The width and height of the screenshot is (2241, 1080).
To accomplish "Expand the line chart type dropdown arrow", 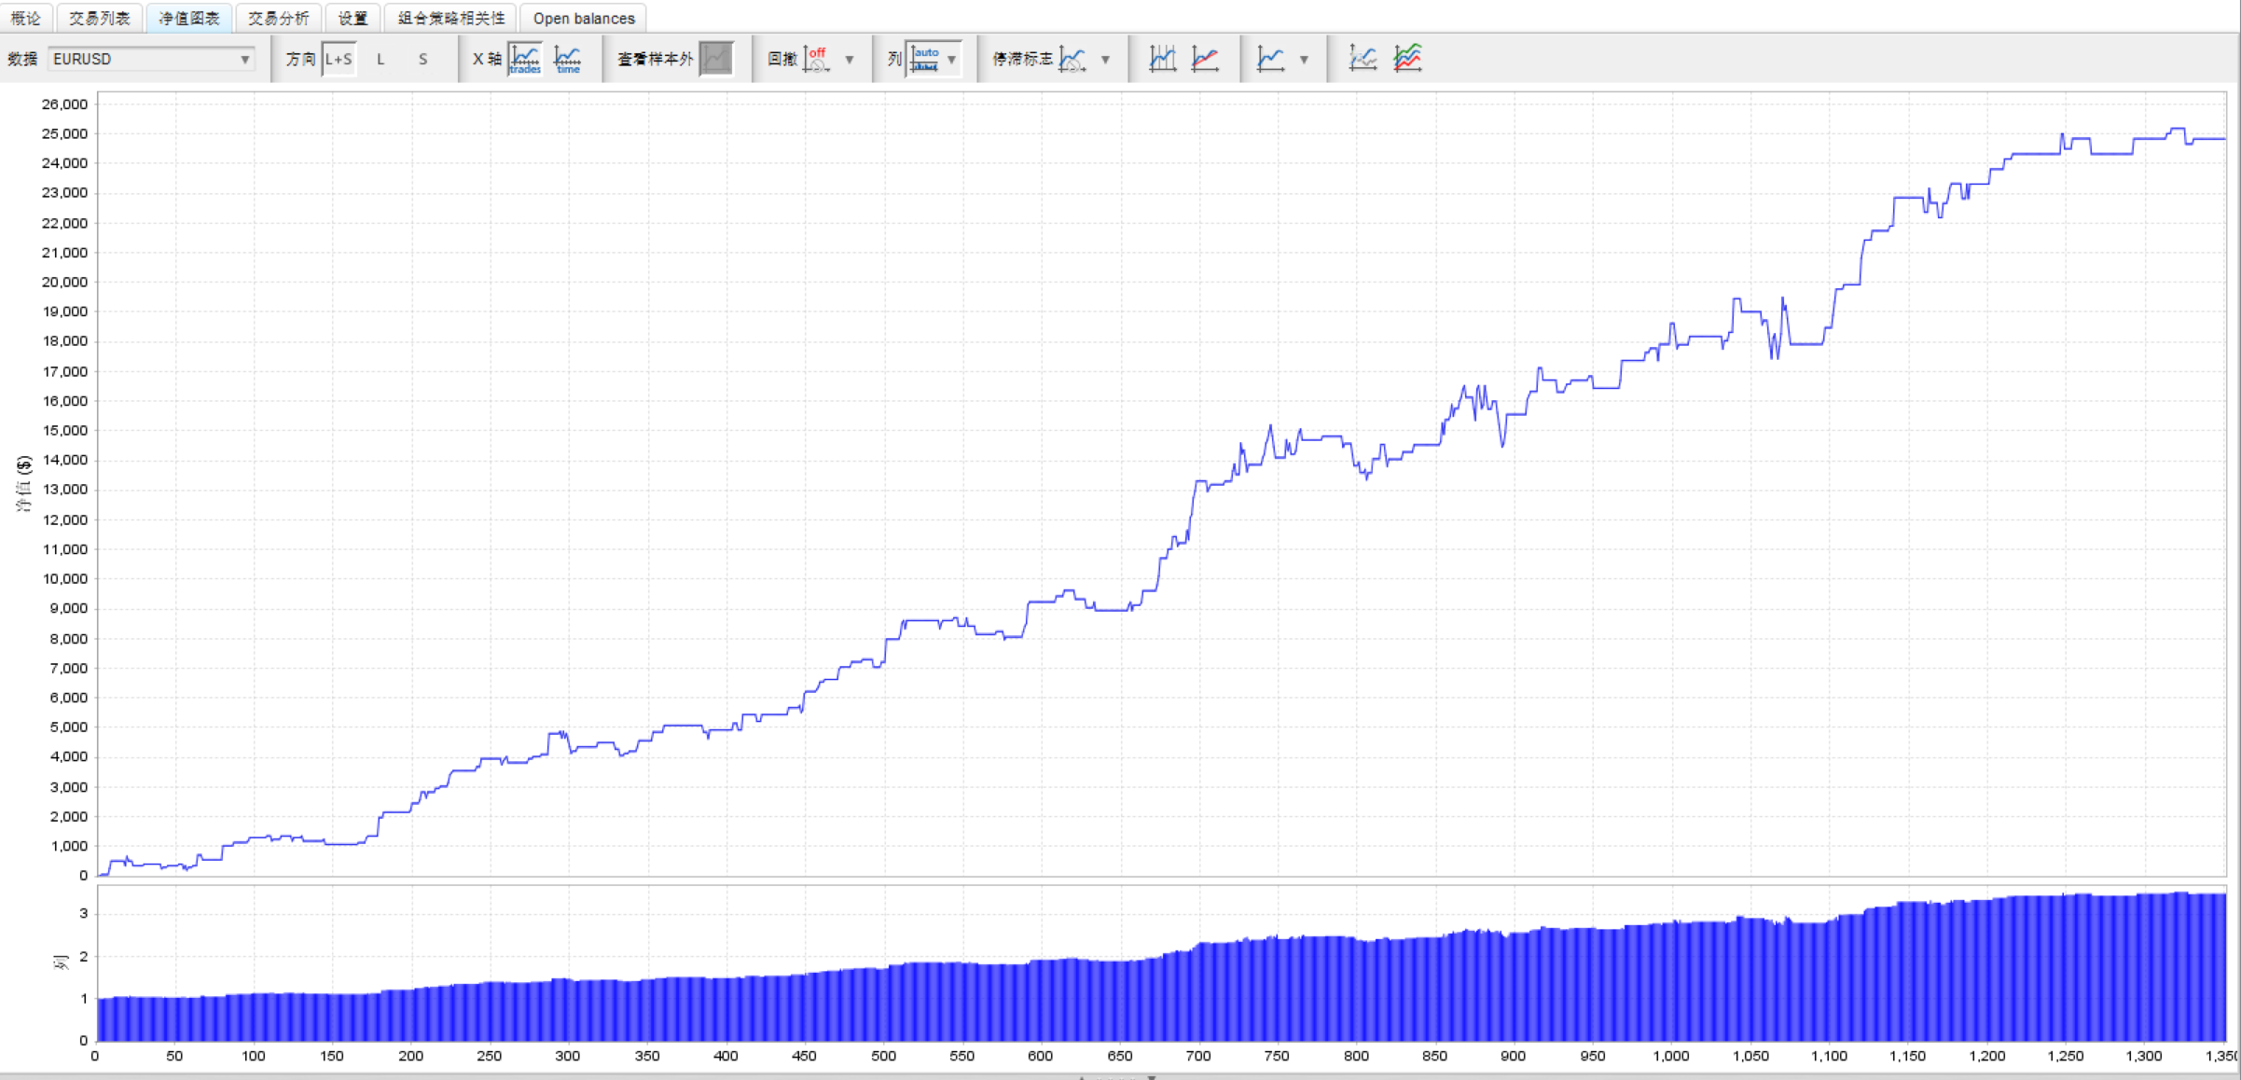I will (1304, 60).
